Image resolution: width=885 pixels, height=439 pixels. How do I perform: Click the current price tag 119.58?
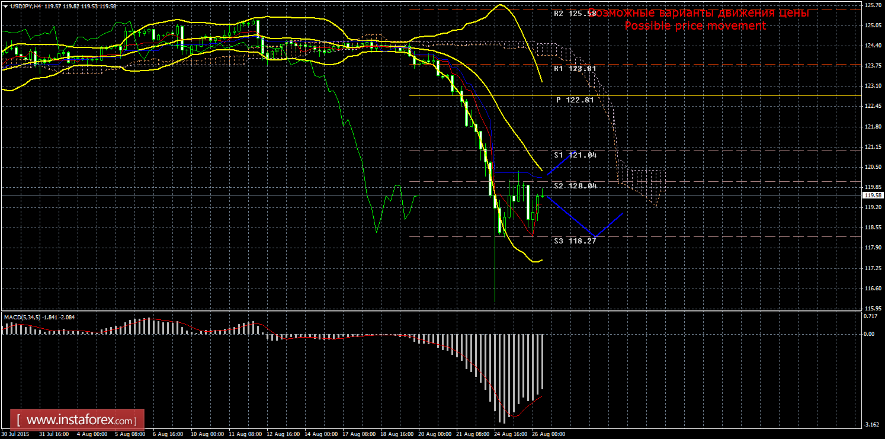point(872,195)
